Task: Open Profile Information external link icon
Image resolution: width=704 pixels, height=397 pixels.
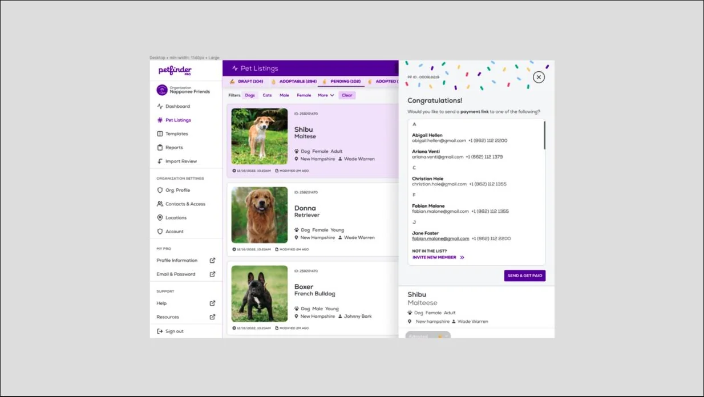Action: (x=212, y=260)
